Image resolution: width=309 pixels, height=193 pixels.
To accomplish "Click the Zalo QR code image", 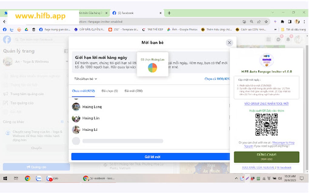I will point(267,124).
